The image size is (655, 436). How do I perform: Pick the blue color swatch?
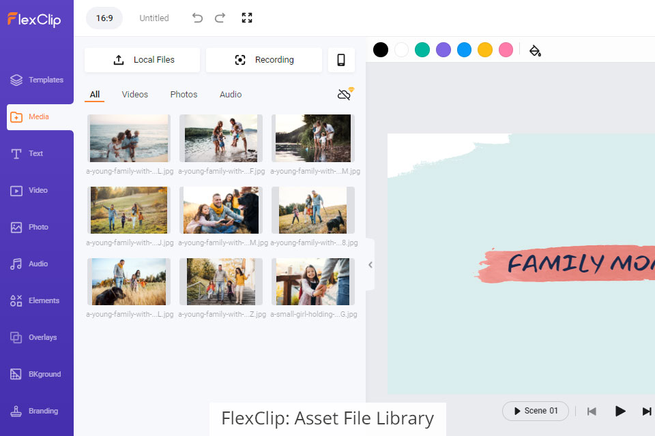pyautogui.click(x=464, y=50)
